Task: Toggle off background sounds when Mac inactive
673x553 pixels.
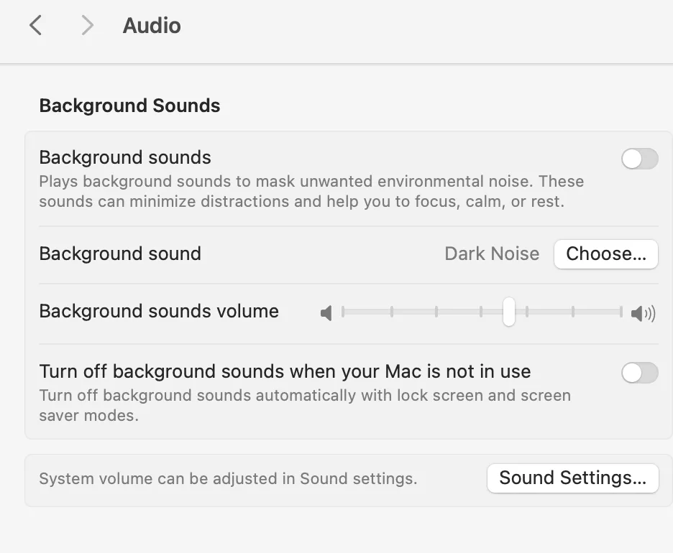Action: click(640, 373)
